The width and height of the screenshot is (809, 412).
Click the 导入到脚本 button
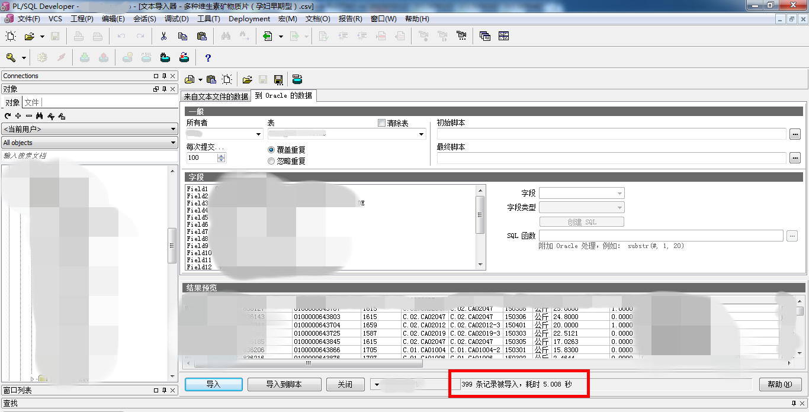284,384
